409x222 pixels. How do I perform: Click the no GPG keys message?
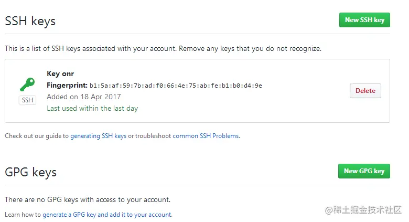coord(88,200)
